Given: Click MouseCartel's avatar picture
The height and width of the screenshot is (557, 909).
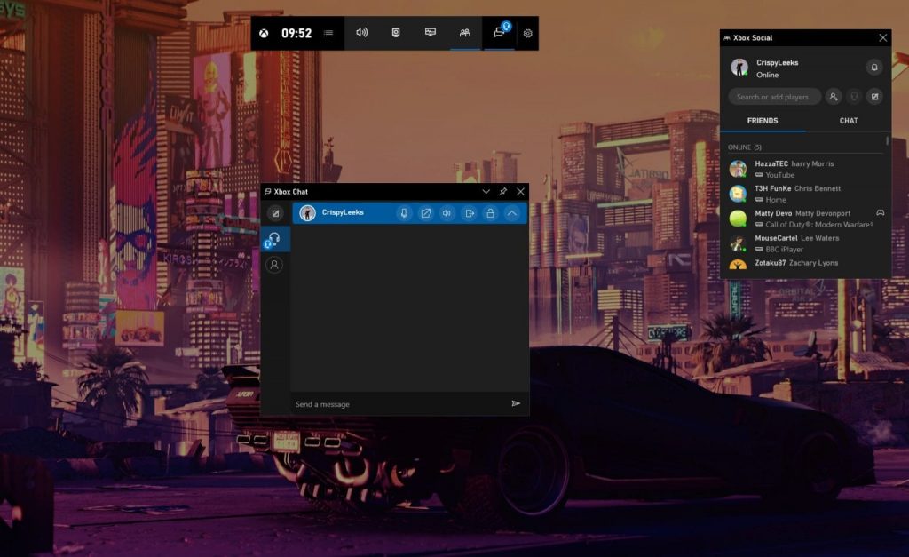Looking at the screenshot, I should tap(738, 243).
